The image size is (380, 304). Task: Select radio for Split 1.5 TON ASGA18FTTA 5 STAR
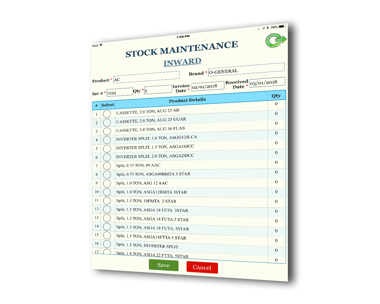[107, 235]
